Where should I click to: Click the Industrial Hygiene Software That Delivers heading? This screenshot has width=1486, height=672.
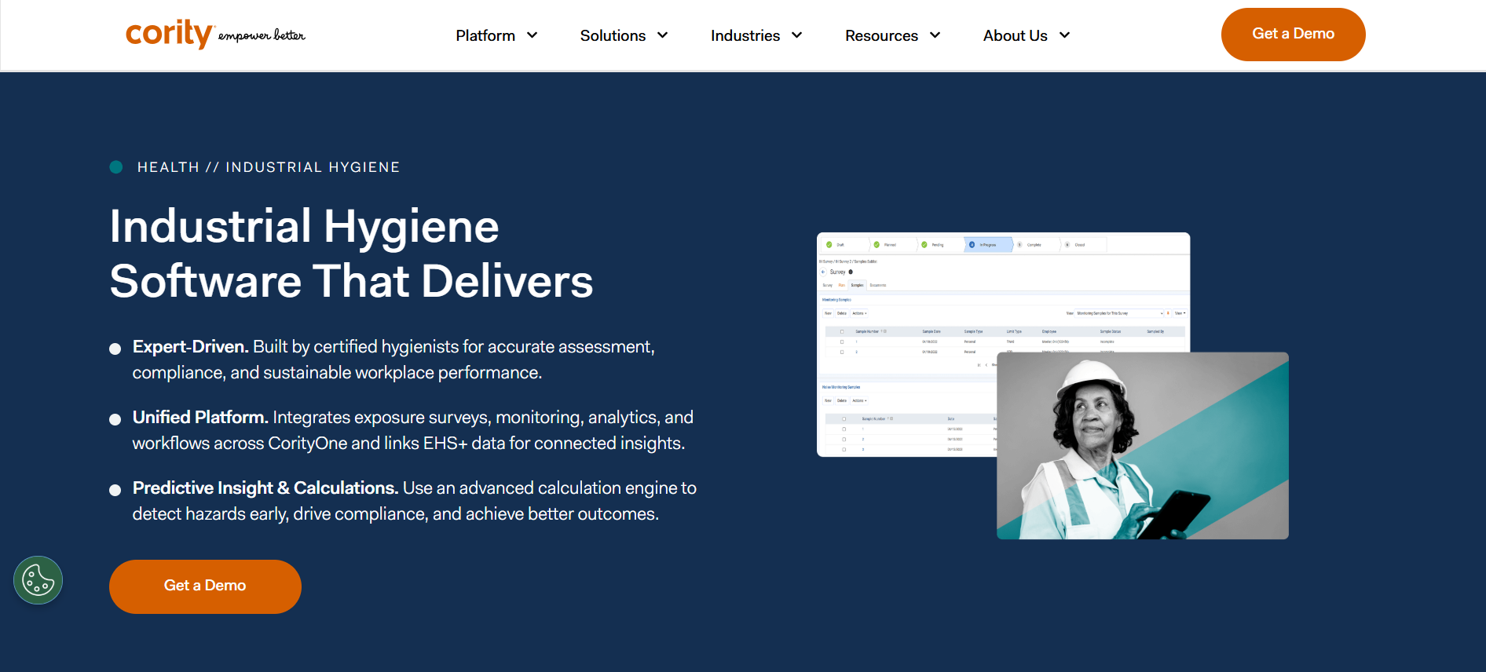(x=351, y=254)
